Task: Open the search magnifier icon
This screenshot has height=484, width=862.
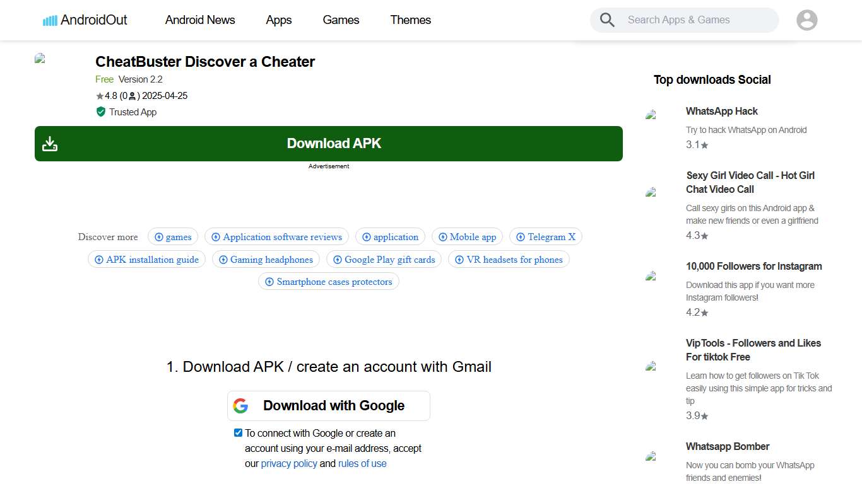Action: 606,20
